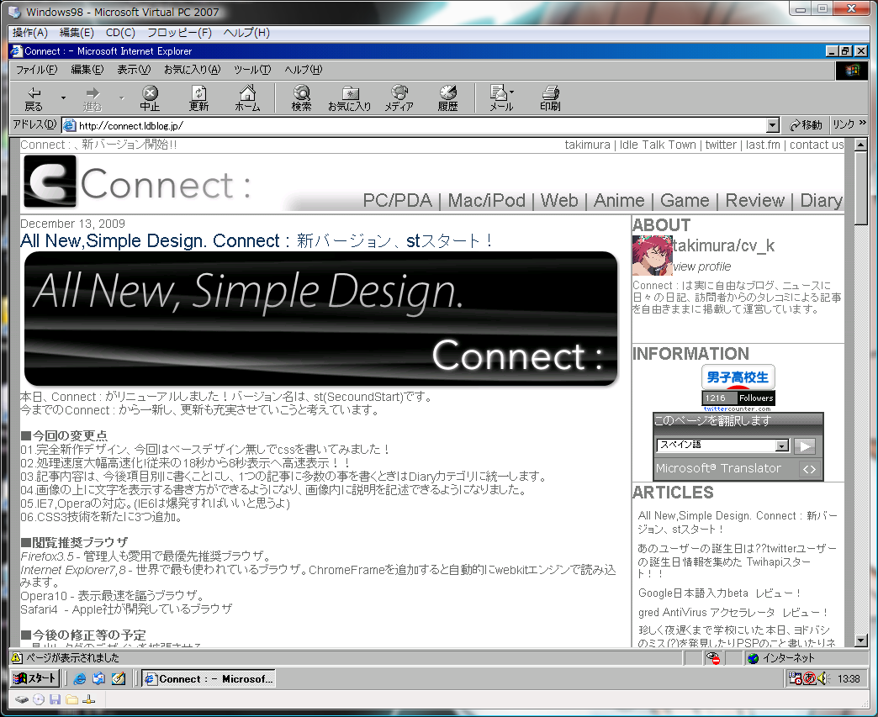
Task: Click the Connect : logo image
Action: tap(137, 182)
